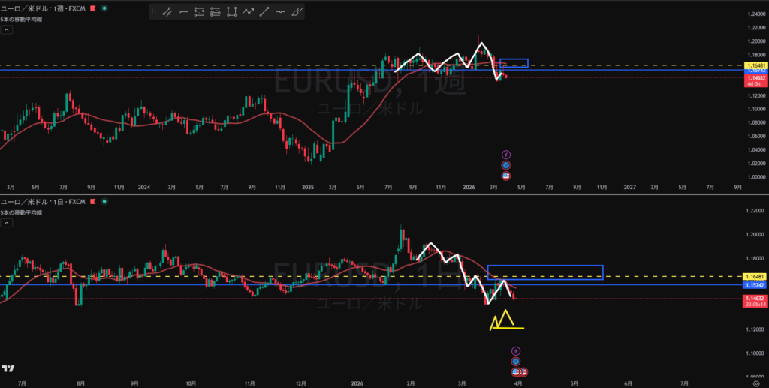Collapse the weekly chart indicator legend

pos(6,31)
